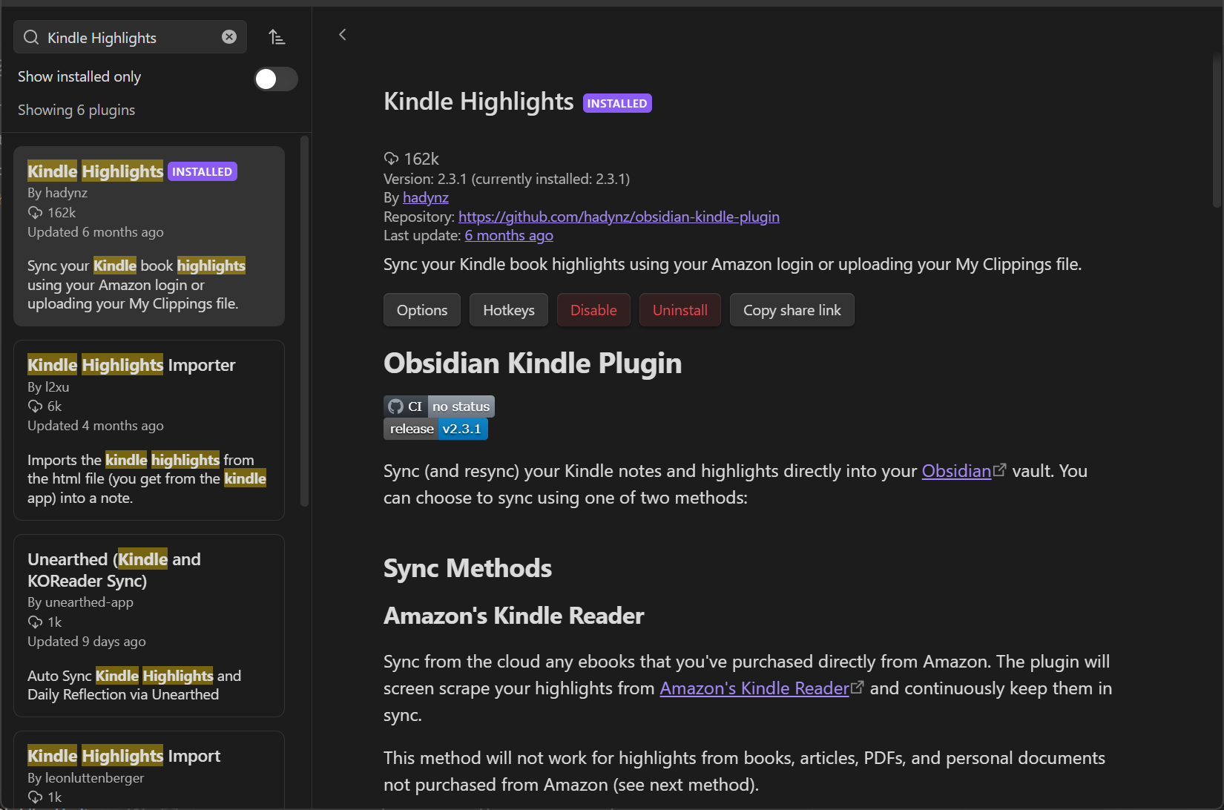Select Kindle Highlights by hadynz card
Image resolution: width=1224 pixels, height=810 pixels.
click(x=149, y=236)
